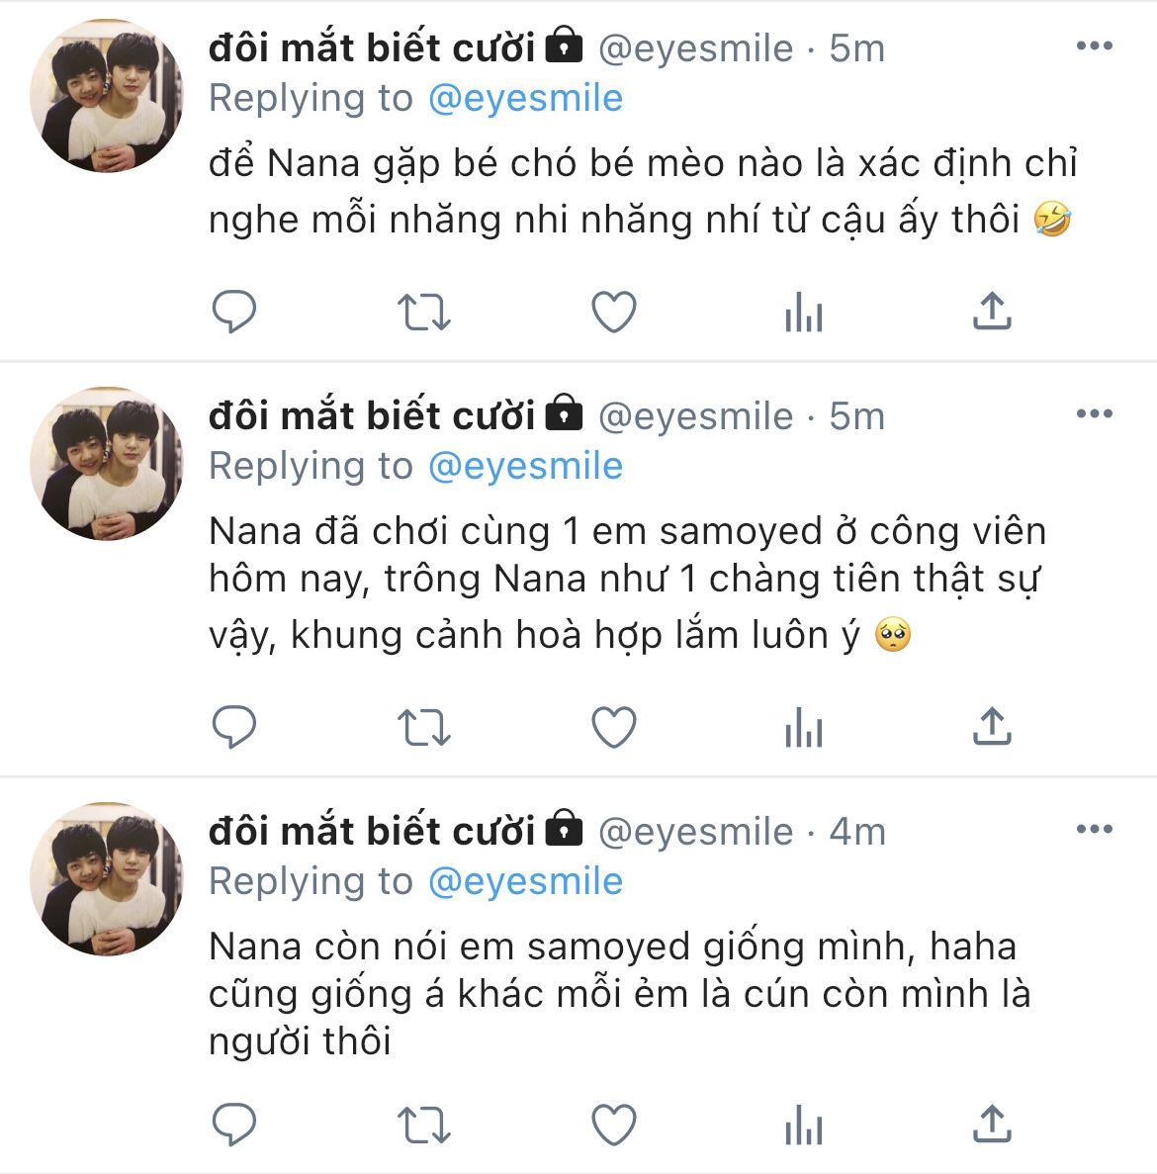Share the samoyed park tweet

pyautogui.click(x=991, y=727)
